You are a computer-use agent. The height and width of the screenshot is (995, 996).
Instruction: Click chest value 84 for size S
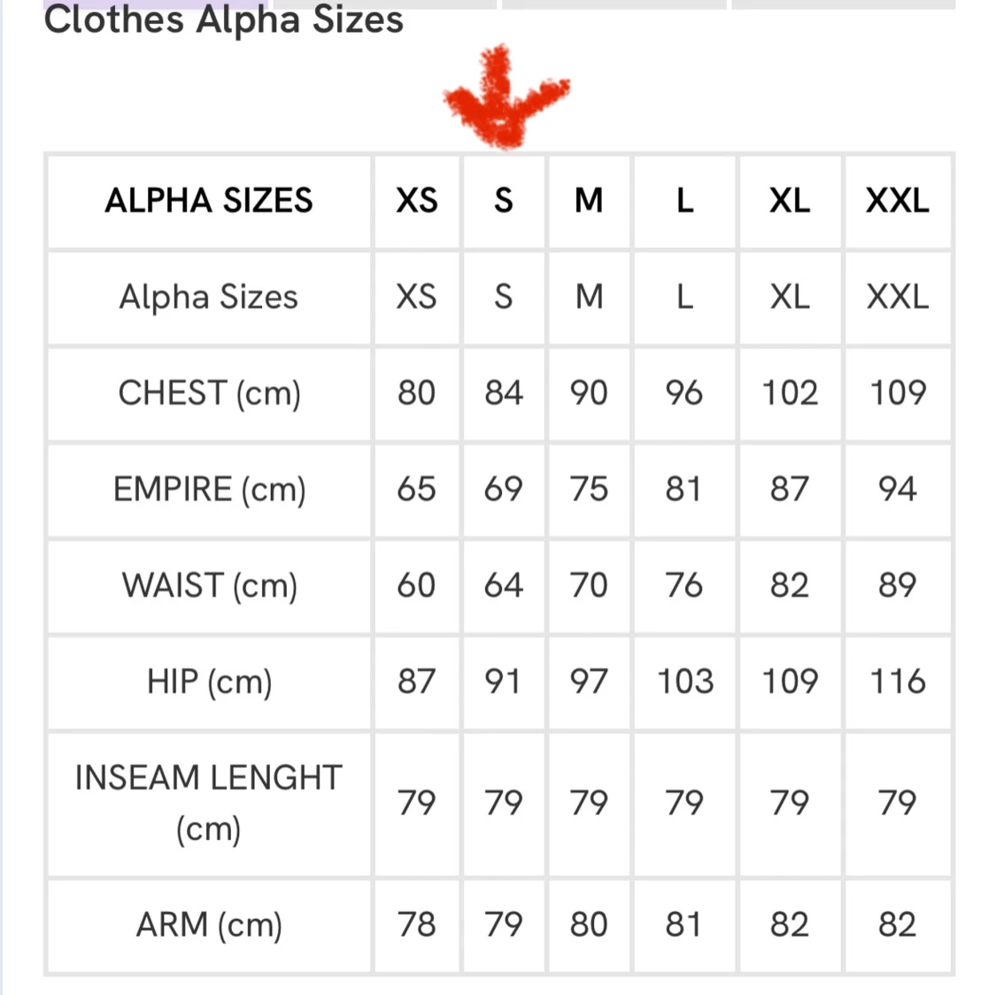(x=503, y=393)
